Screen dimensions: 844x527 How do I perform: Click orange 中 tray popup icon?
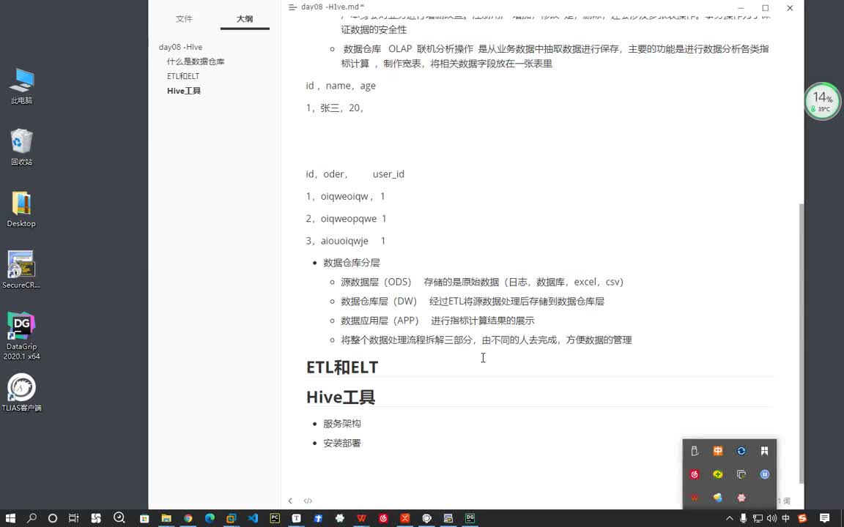[x=717, y=451]
